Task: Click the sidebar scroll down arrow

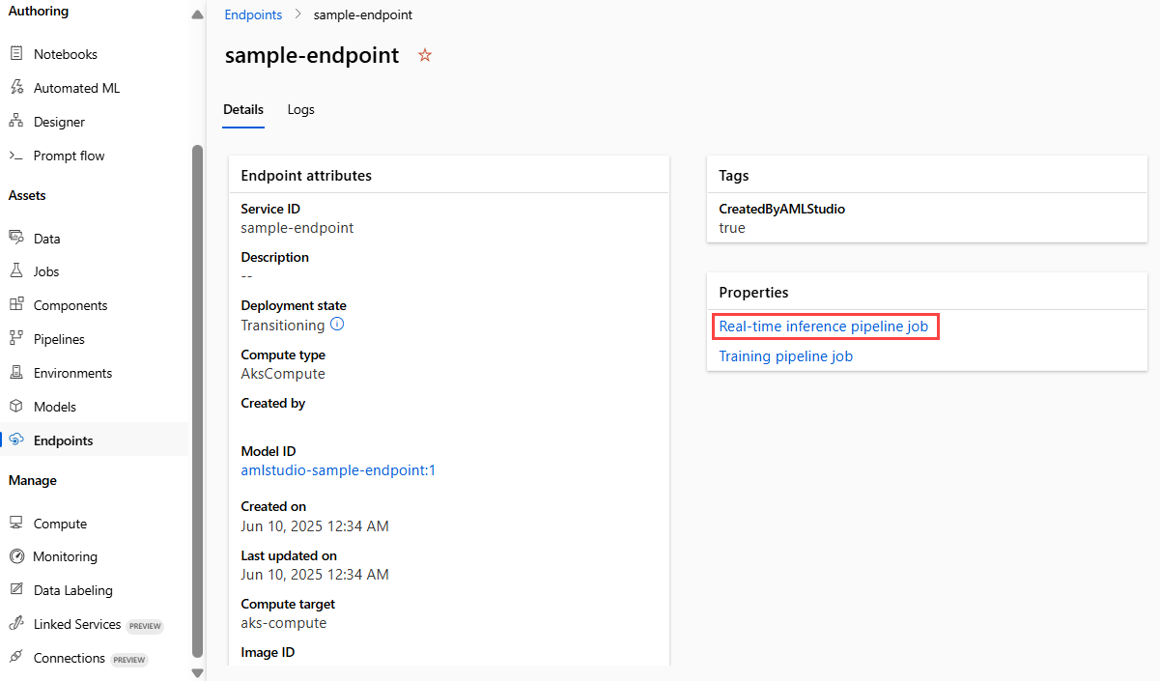Action: [198, 672]
